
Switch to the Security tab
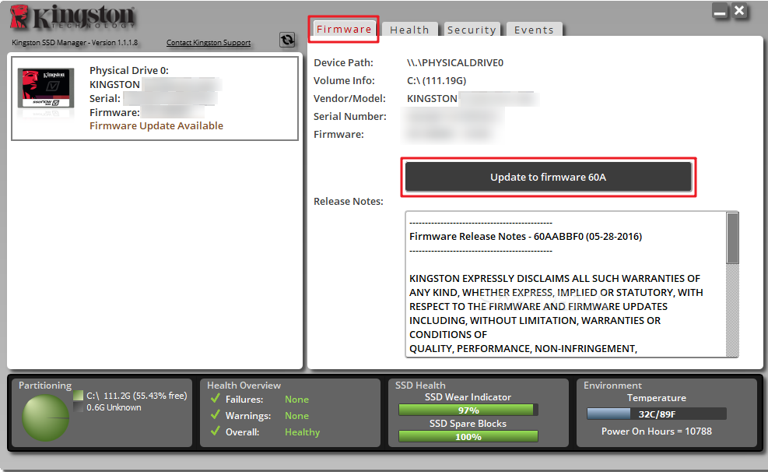(x=472, y=30)
